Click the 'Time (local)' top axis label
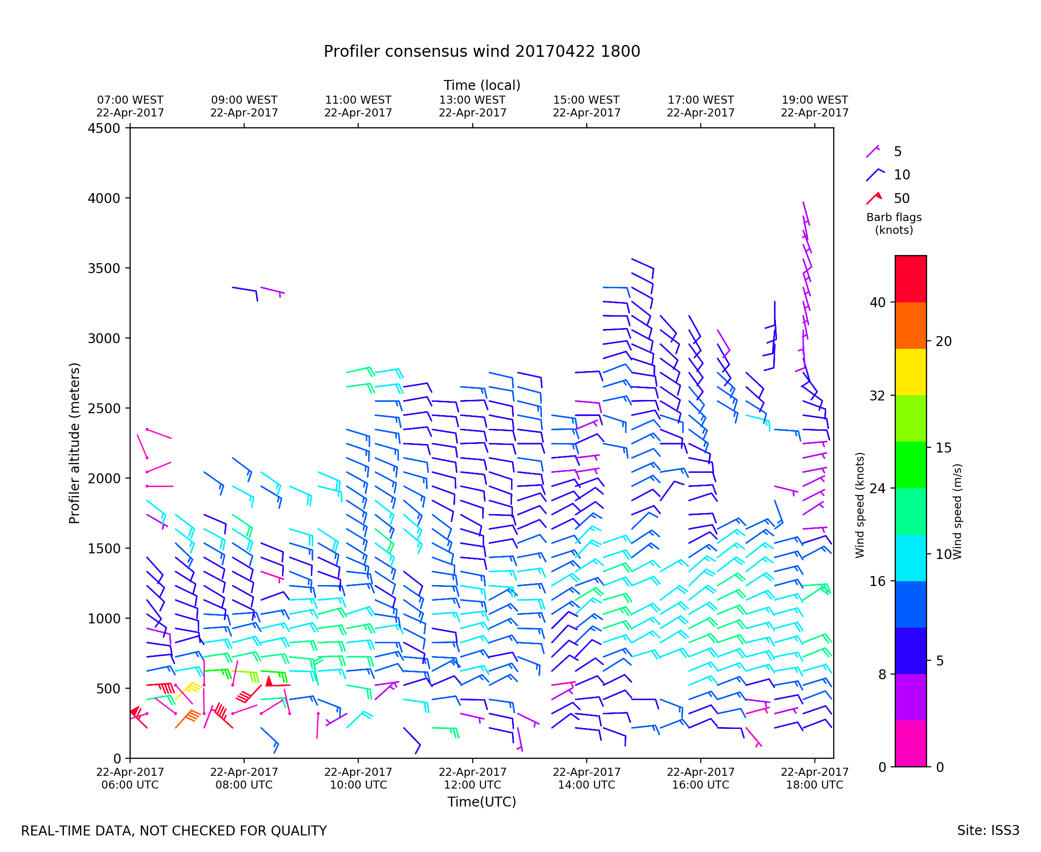The image size is (1041, 852). [x=482, y=85]
